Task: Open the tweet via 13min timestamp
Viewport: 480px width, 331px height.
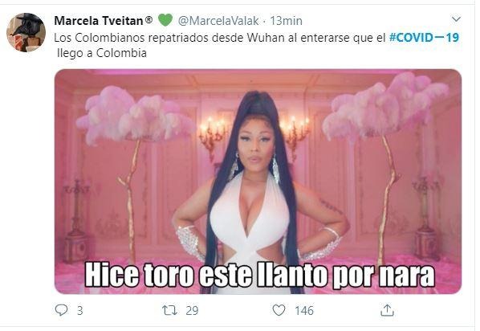Action: [286, 21]
